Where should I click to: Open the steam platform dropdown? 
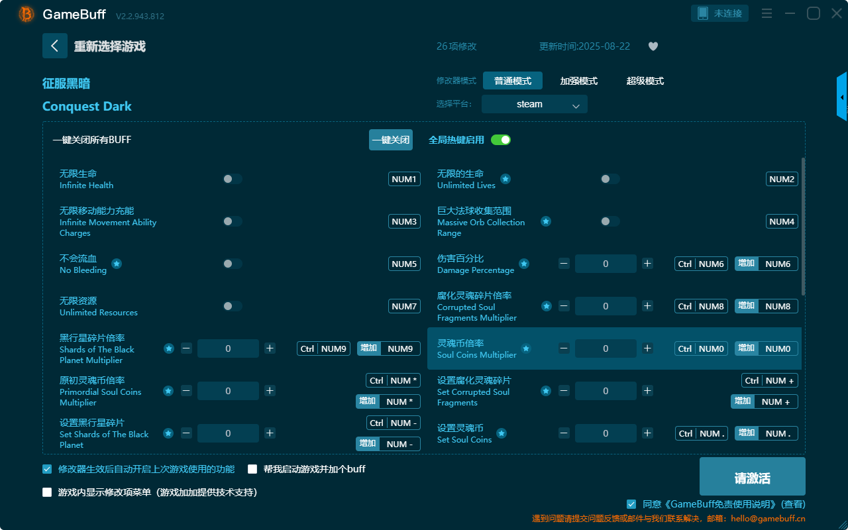pos(535,104)
